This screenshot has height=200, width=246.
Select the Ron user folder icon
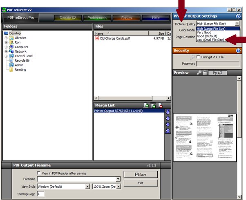(x=11, y=42)
